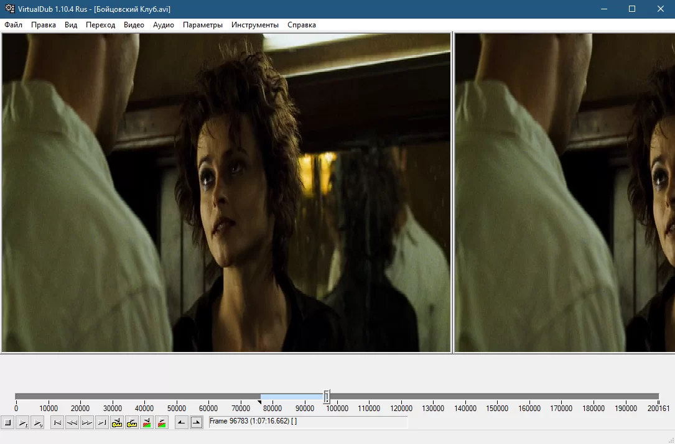The image size is (675, 444).
Task: Jump to the end of the video
Action: click(x=102, y=422)
